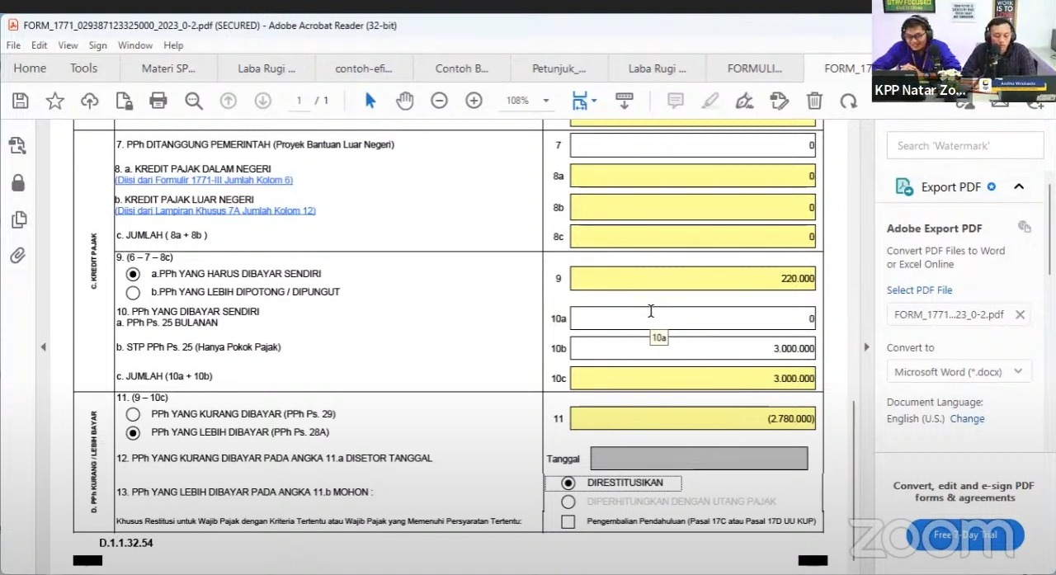The height and width of the screenshot is (575, 1056).
Task: Click the Change document language link
Action: click(x=967, y=418)
